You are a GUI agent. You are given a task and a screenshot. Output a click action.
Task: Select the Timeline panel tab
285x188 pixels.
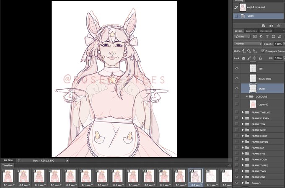click(x=8, y=165)
